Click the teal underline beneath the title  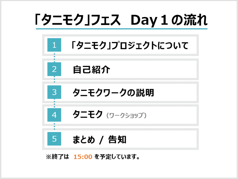point(122,29)
